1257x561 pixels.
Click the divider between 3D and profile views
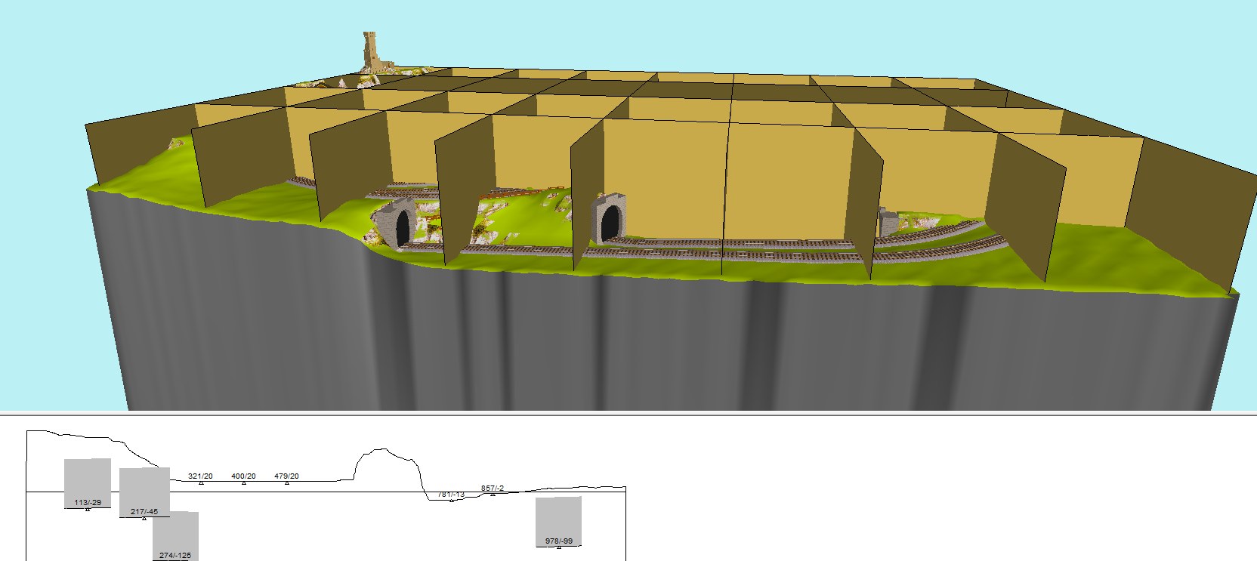[628, 412]
